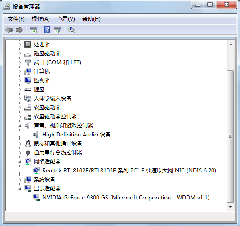Click the show/hide action pane icon
The width and height of the screenshot is (240, 226).
pyautogui.click(x=58, y=30)
